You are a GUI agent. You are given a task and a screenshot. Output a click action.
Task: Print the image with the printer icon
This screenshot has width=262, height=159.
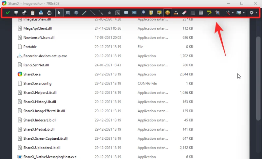click(x=49, y=13)
